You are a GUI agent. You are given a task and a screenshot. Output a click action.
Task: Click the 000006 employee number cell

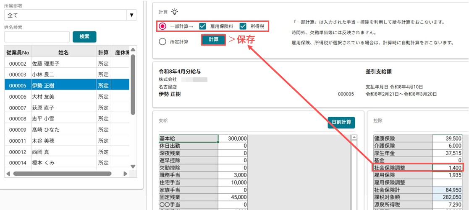pyautogui.click(x=18, y=97)
